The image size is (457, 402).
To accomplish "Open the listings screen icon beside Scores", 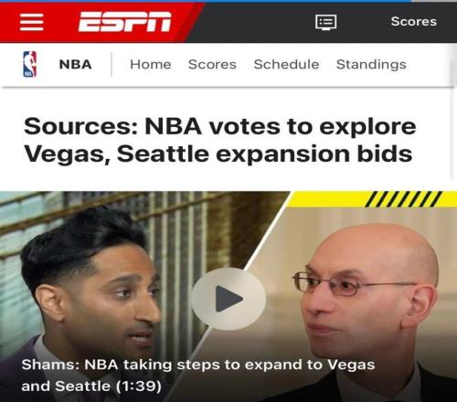I will tap(325, 22).
